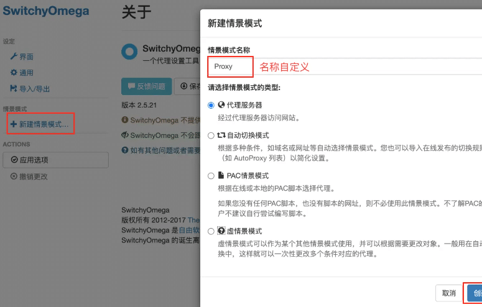Screen dimensions: 482x307
Task: Click the warning icon beside SwitchyOmega 不提供
Action: pos(125,119)
